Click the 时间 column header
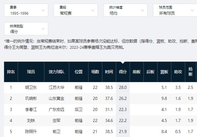Image resolution: width=197 pixels, height=137 pixels. [109, 72]
